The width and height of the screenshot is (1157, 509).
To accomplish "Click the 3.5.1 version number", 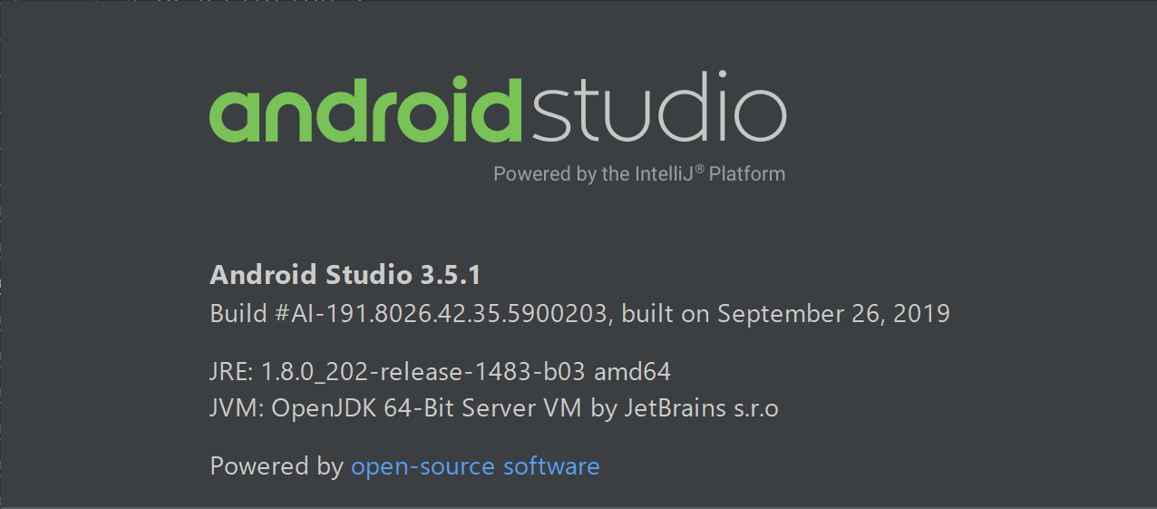I will click(455, 274).
